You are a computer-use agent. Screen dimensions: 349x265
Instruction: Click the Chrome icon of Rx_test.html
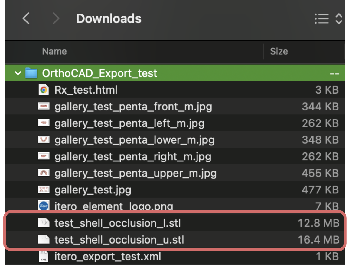pyautogui.click(x=44, y=90)
